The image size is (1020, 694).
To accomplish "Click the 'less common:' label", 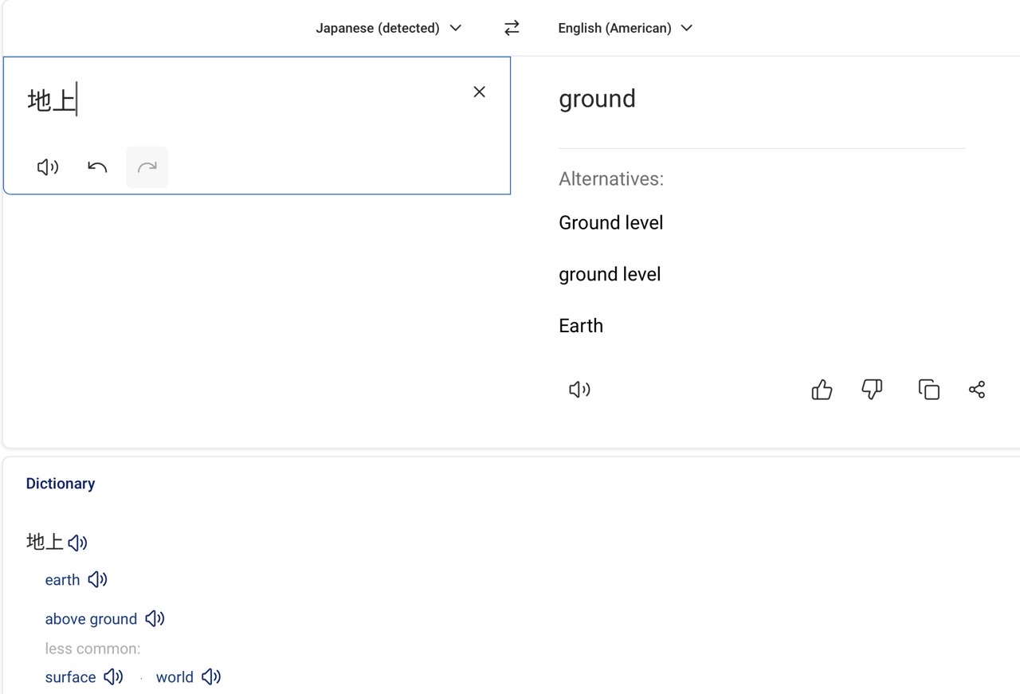I will 92,649.
